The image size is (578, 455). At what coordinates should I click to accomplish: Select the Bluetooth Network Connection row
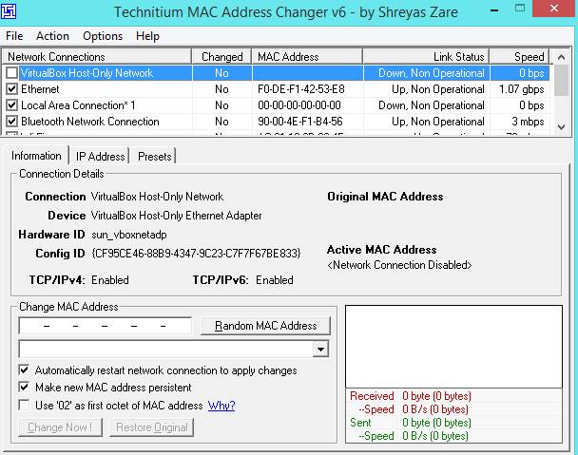click(277, 122)
